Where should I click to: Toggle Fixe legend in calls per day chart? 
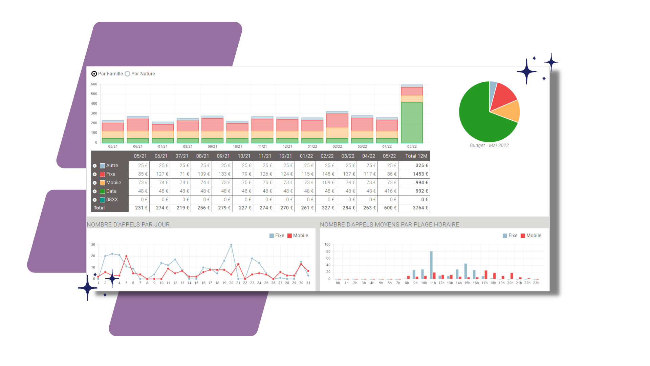[x=277, y=236]
